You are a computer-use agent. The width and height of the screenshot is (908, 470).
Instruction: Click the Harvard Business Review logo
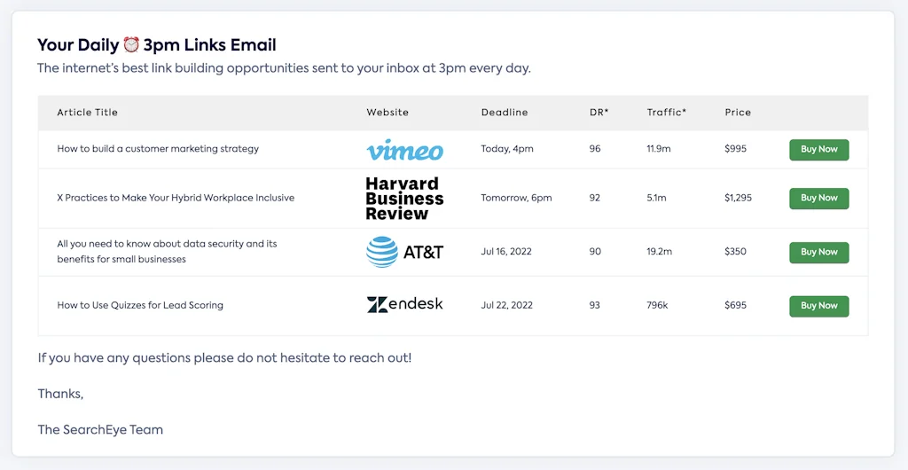(404, 199)
